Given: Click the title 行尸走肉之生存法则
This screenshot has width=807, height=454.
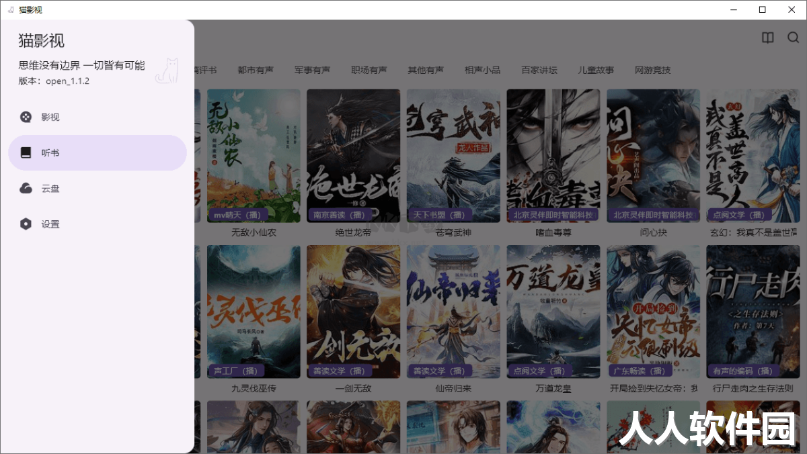Looking at the screenshot, I should 753,388.
